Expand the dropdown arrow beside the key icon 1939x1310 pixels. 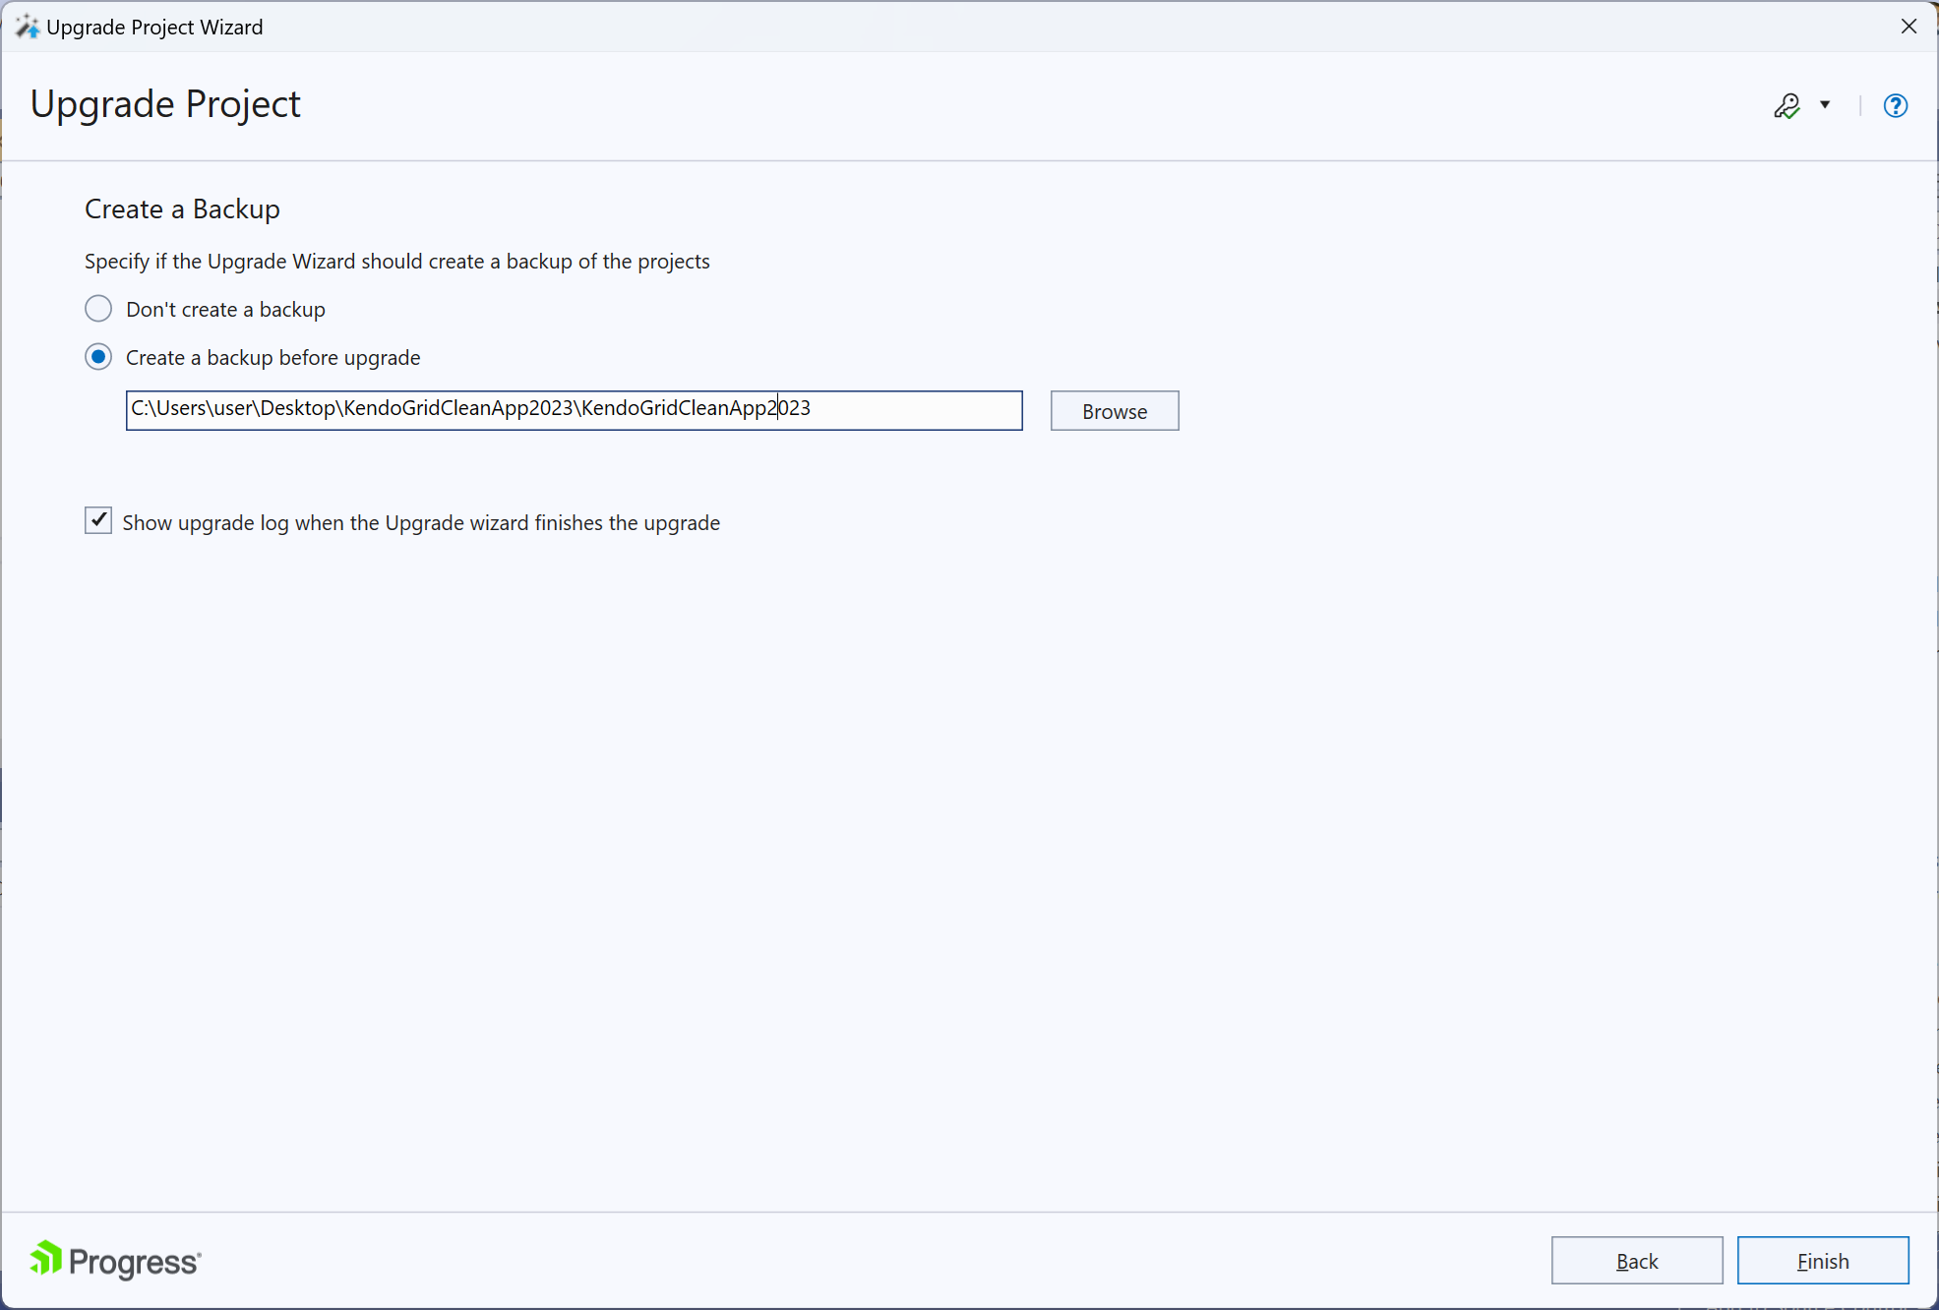(1825, 104)
